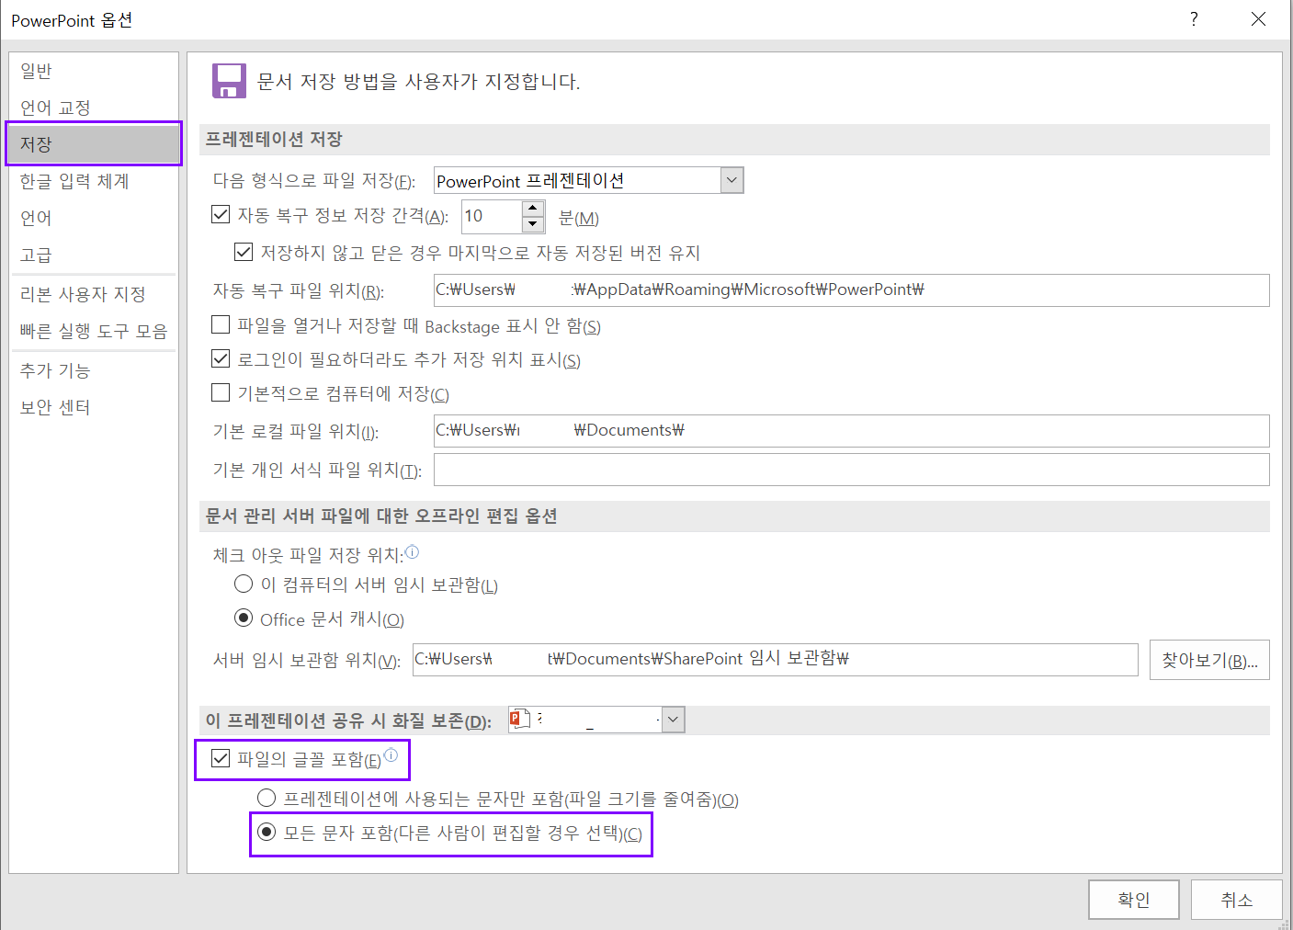Open 빠른 실행 도구 모음 category

tap(93, 331)
